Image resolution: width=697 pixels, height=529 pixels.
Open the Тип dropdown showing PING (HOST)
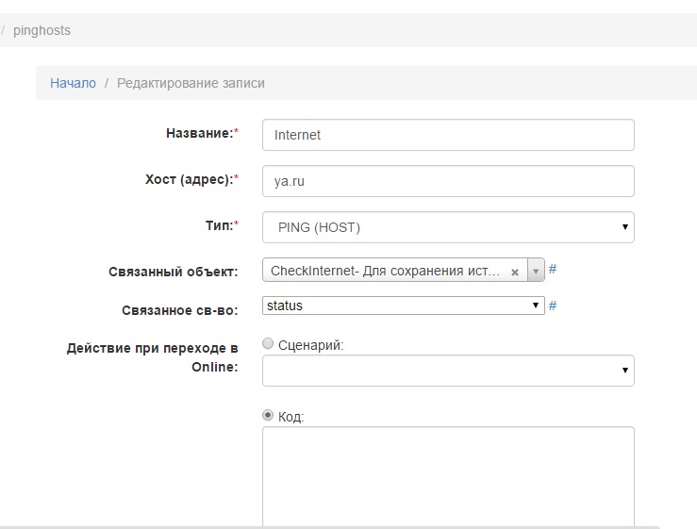click(448, 227)
